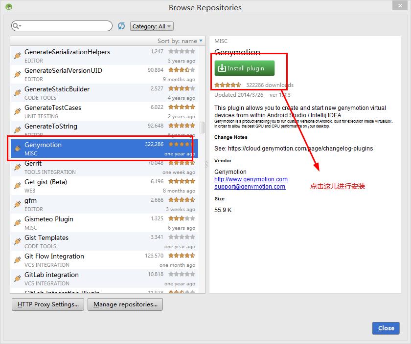Select the Gismeteo Plugin row
Screen dimensions: 411x344
(104, 223)
